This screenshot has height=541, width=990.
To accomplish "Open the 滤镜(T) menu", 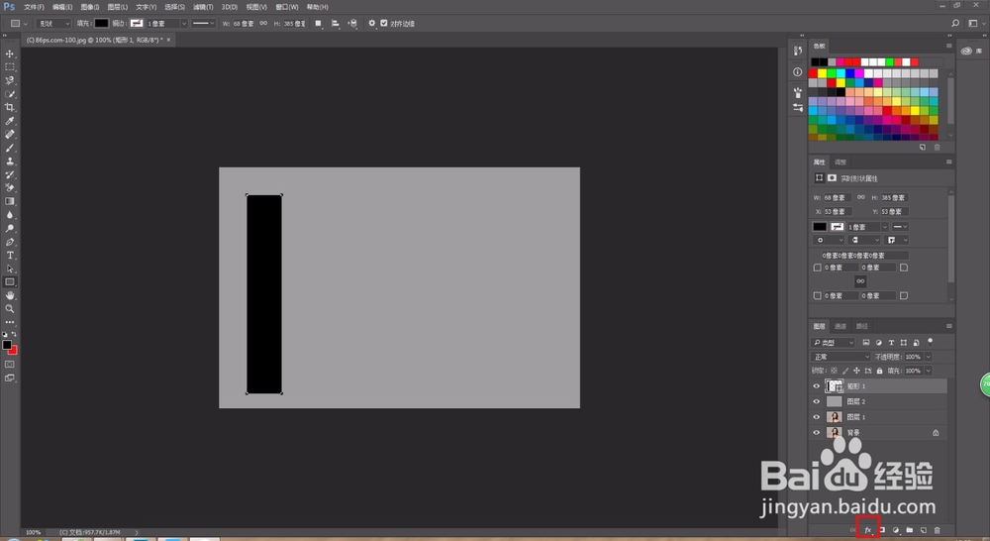I will [x=203, y=7].
